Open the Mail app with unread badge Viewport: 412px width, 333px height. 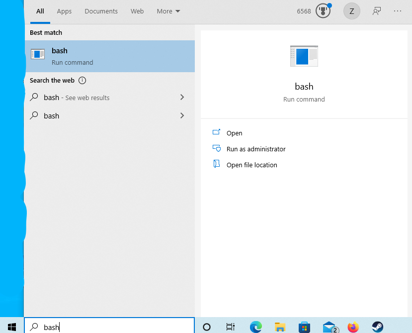point(329,327)
